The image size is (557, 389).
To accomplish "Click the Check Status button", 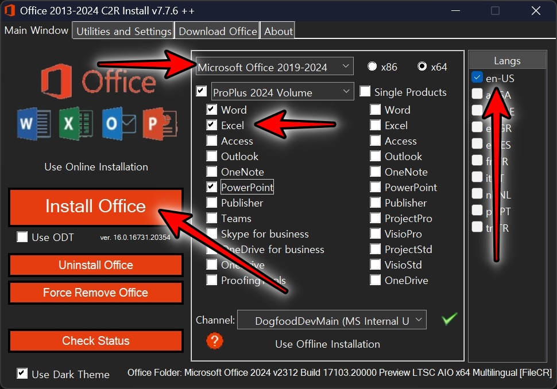I will 95,341.
